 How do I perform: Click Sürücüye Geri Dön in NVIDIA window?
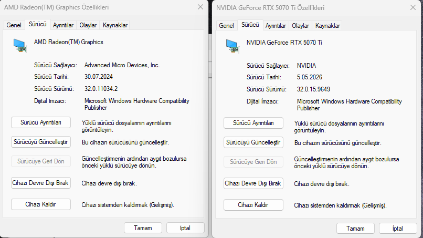(x=253, y=162)
